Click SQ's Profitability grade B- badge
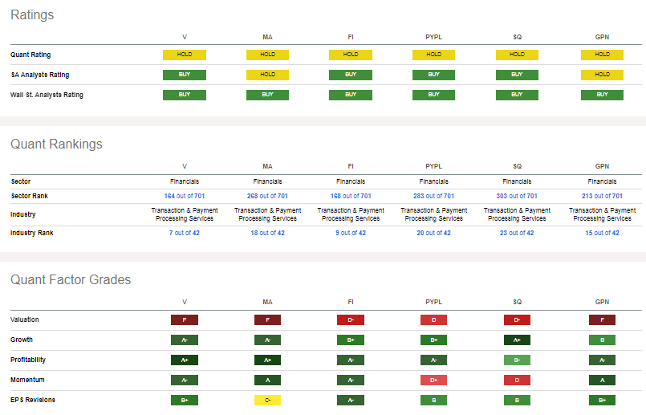This screenshot has height=415, width=646. point(517,360)
